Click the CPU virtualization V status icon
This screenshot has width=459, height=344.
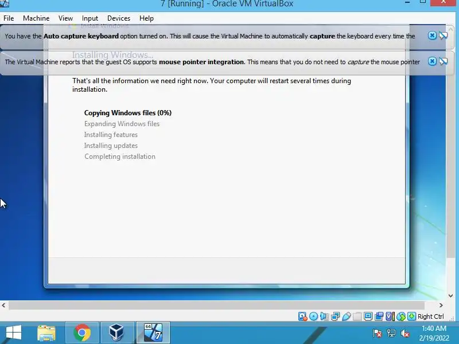(390, 316)
